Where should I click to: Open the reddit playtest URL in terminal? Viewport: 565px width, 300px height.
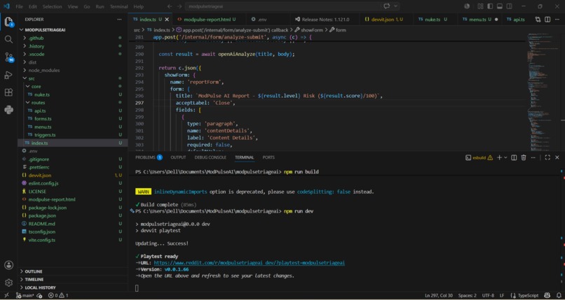[249, 263]
